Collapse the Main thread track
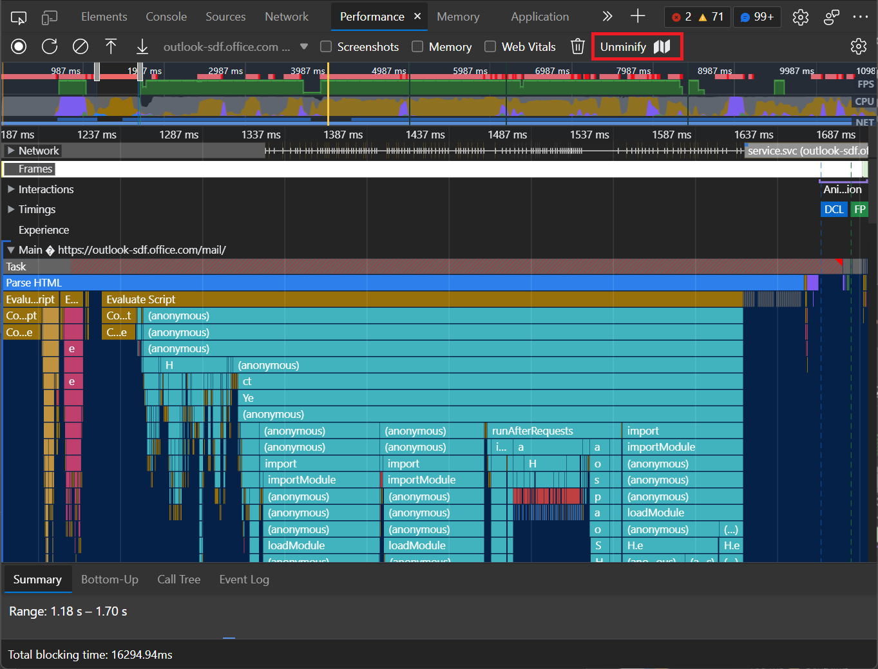Image resolution: width=878 pixels, height=669 pixels. tap(10, 250)
